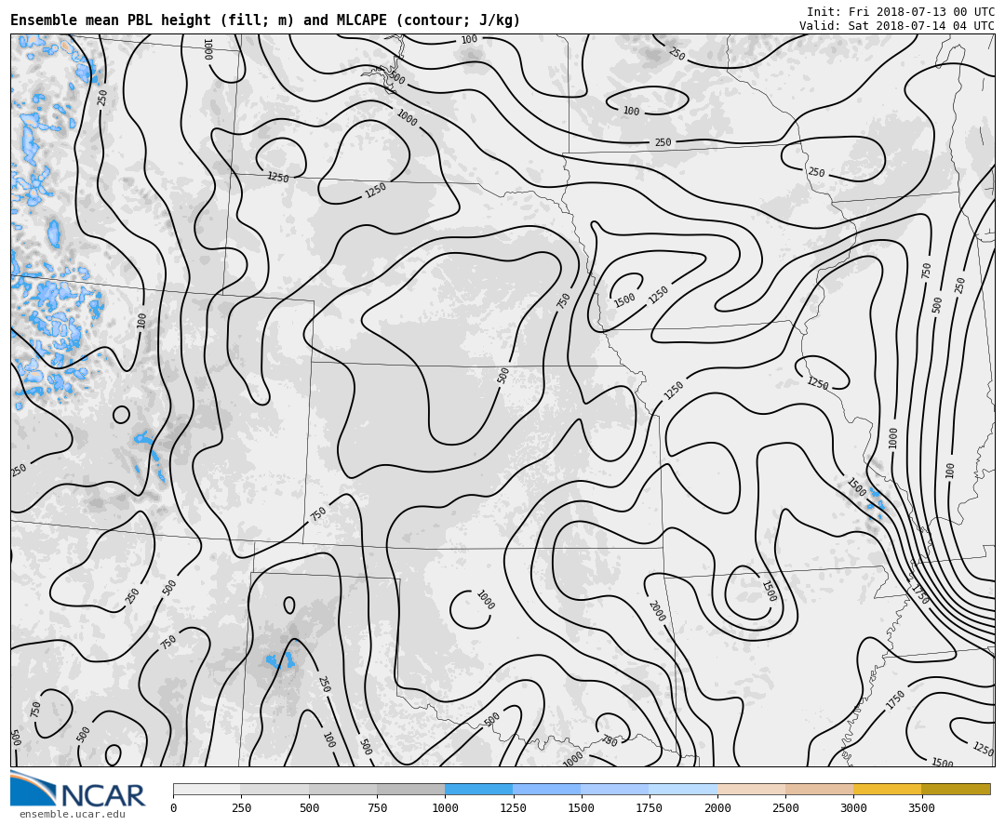Pick the tan 2500–3000 colorbar swatch
This screenshot has height=825, width=1005.
819,789
